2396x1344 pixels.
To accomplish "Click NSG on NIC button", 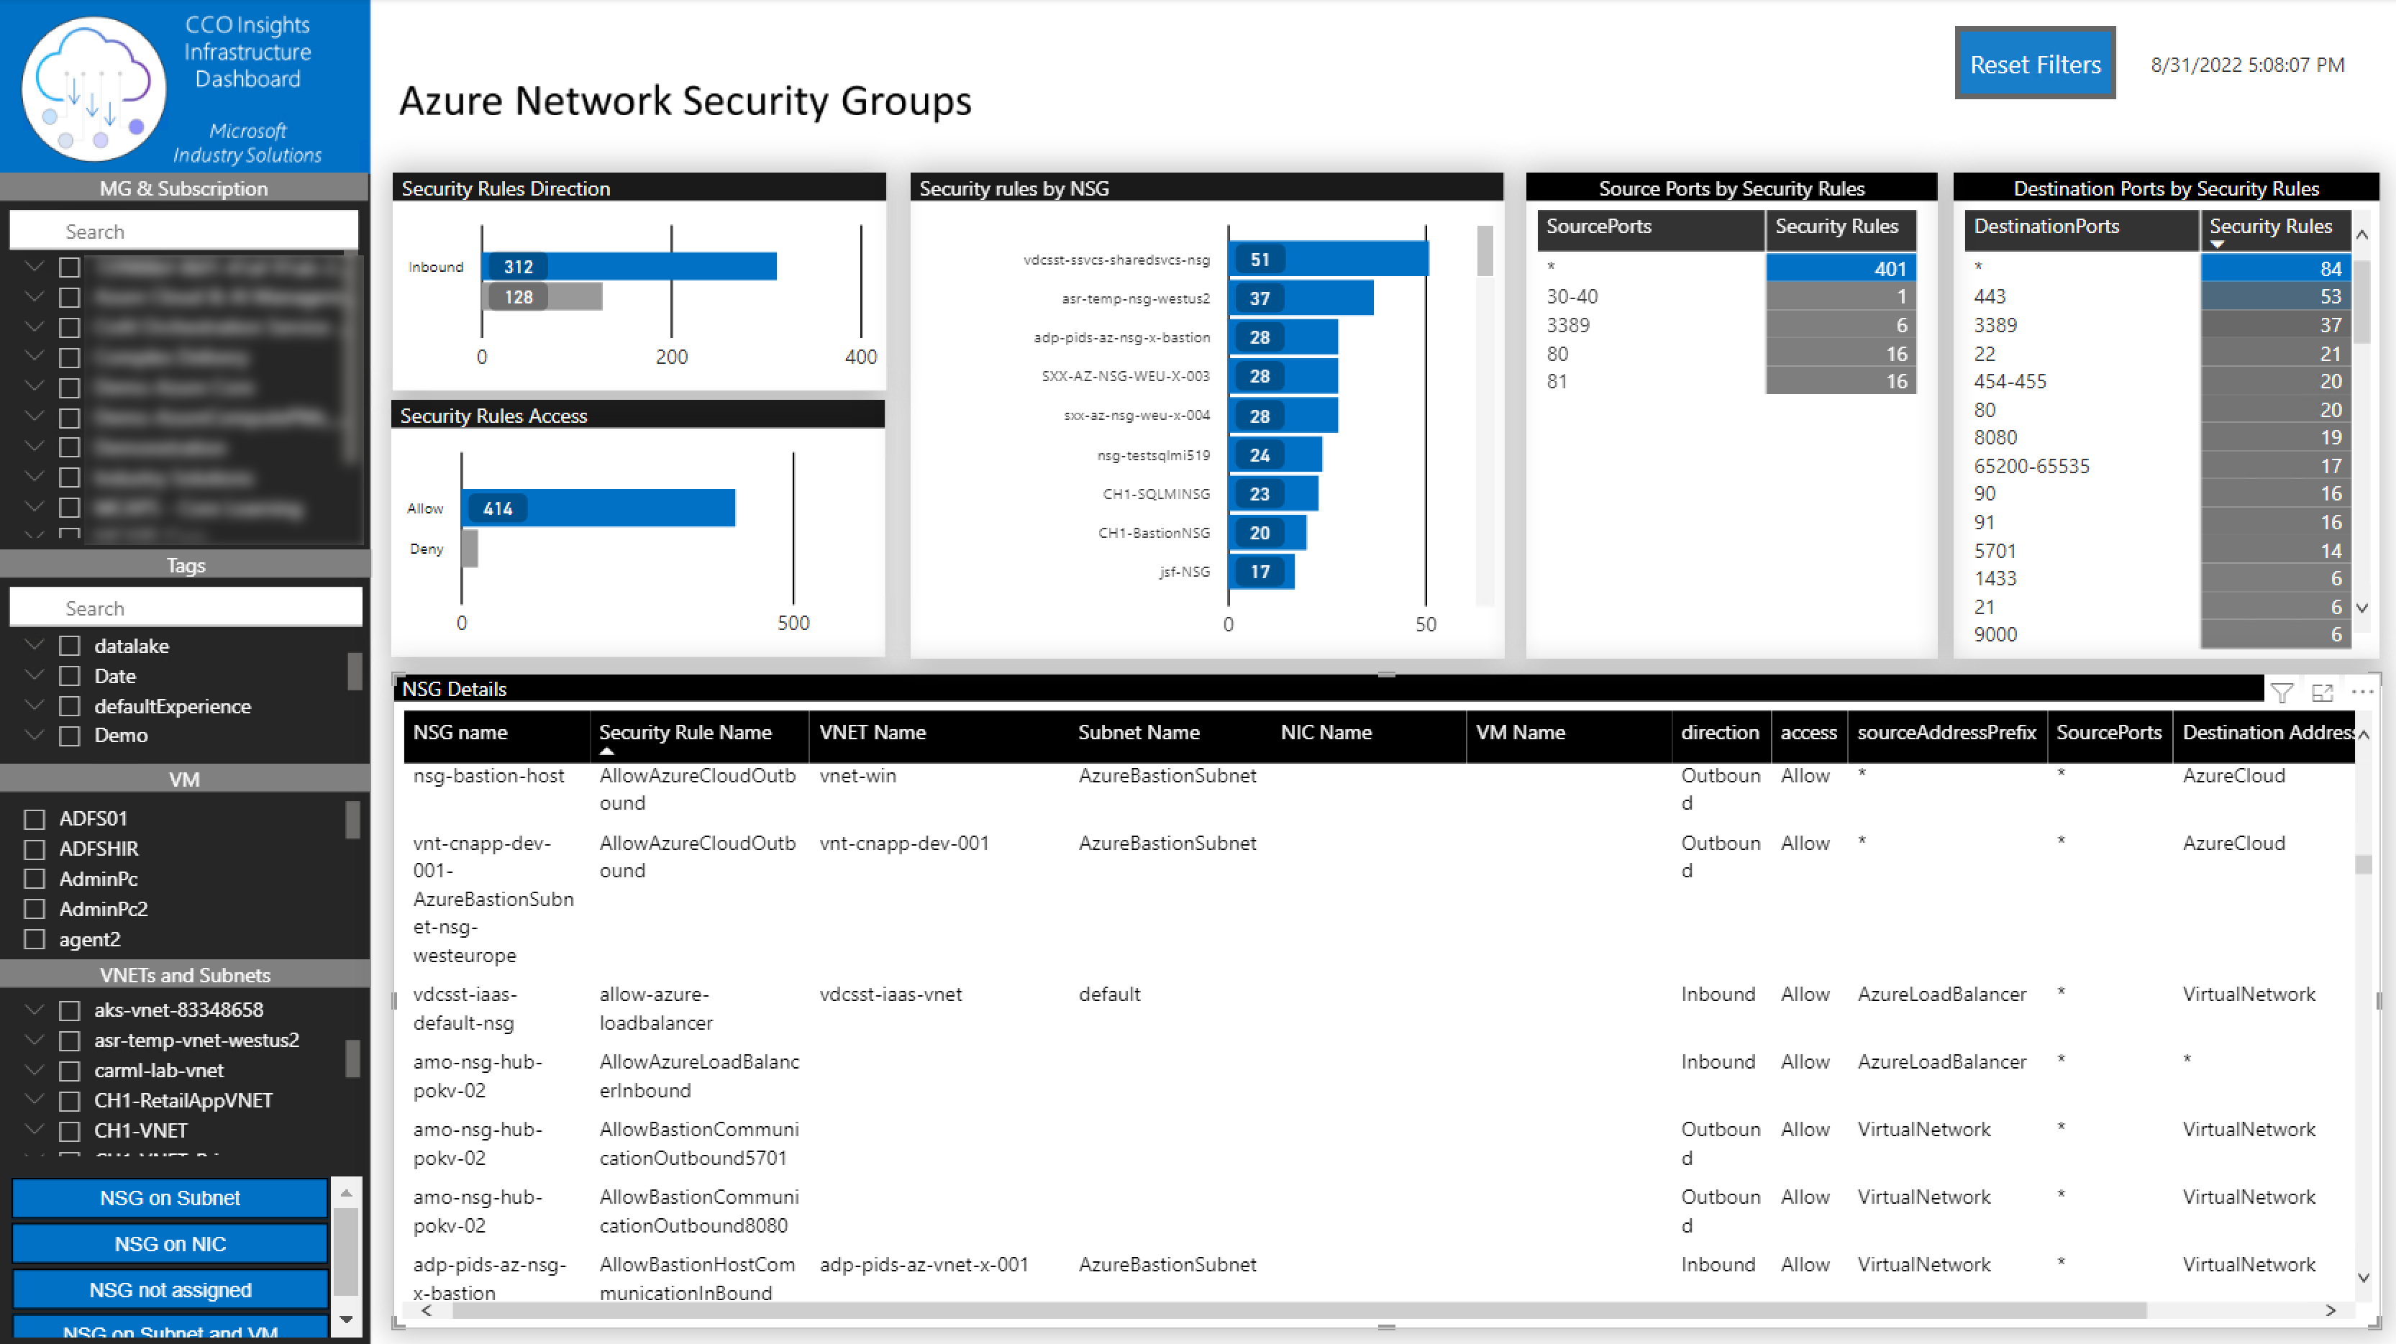I will point(170,1243).
